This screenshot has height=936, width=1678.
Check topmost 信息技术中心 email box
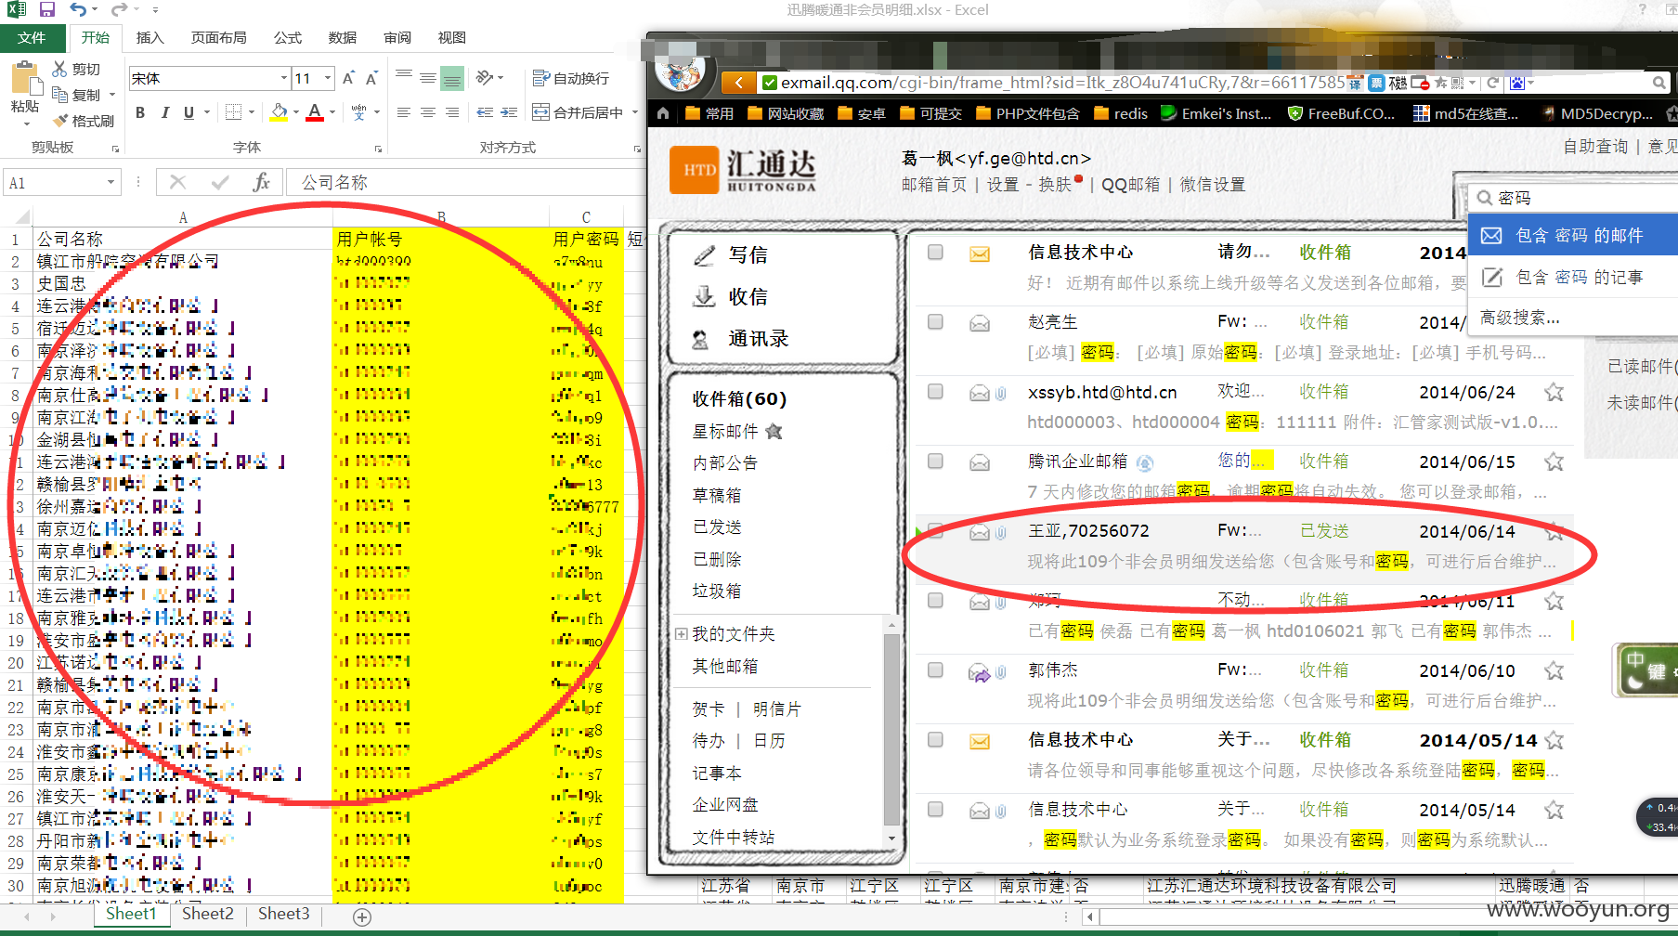[935, 252]
